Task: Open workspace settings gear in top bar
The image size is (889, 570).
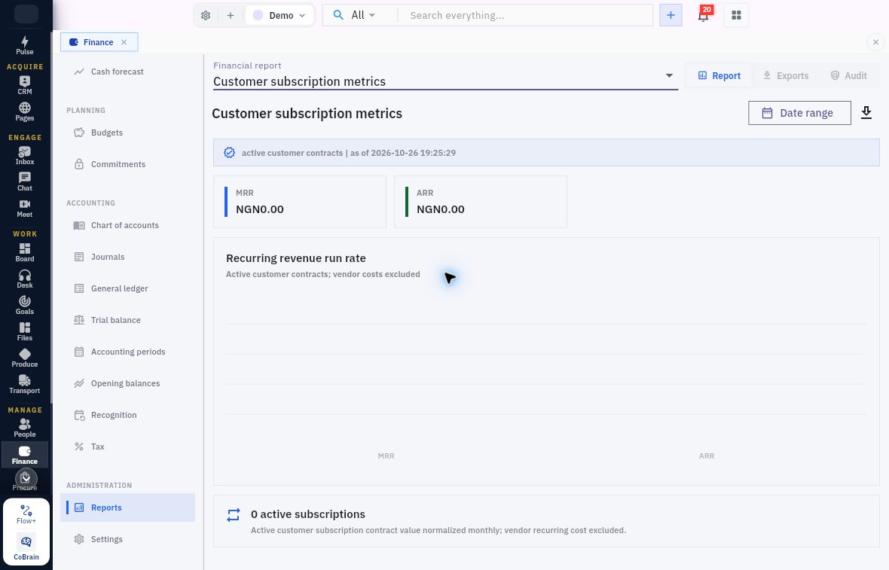Action: pyautogui.click(x=206, y=15)
